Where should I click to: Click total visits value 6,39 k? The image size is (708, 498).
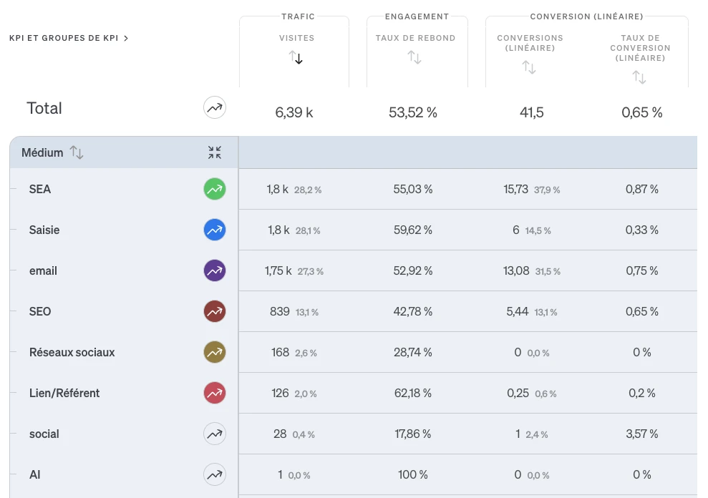[294, 112]
